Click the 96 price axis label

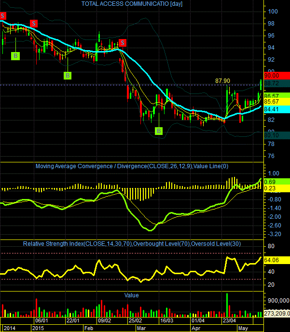(x=271, y=36)
